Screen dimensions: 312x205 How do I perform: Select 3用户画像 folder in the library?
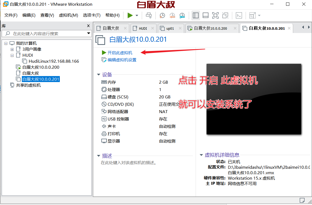pos(32,49)
